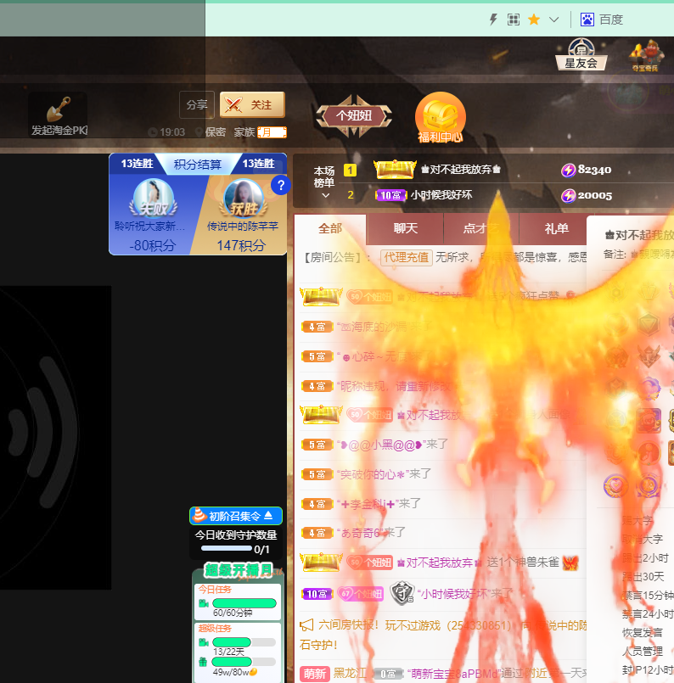This screenshot has width=674, height=683.
Task: Open the 超级开播月 event title
Action: pos(239,570)
